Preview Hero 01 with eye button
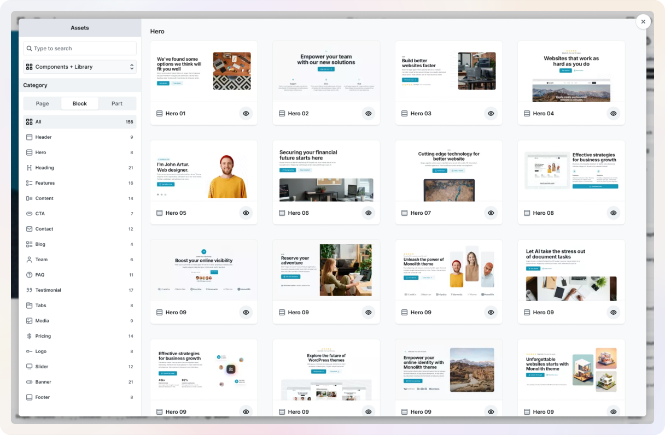665x435 pixels. (x=246, y=114)
